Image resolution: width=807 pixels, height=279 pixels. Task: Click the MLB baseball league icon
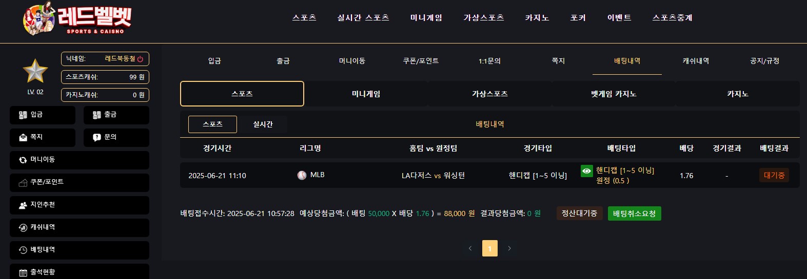[302, 175]
